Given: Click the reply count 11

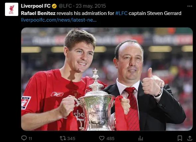Looking at the screenshot, I should coord(30,138).
